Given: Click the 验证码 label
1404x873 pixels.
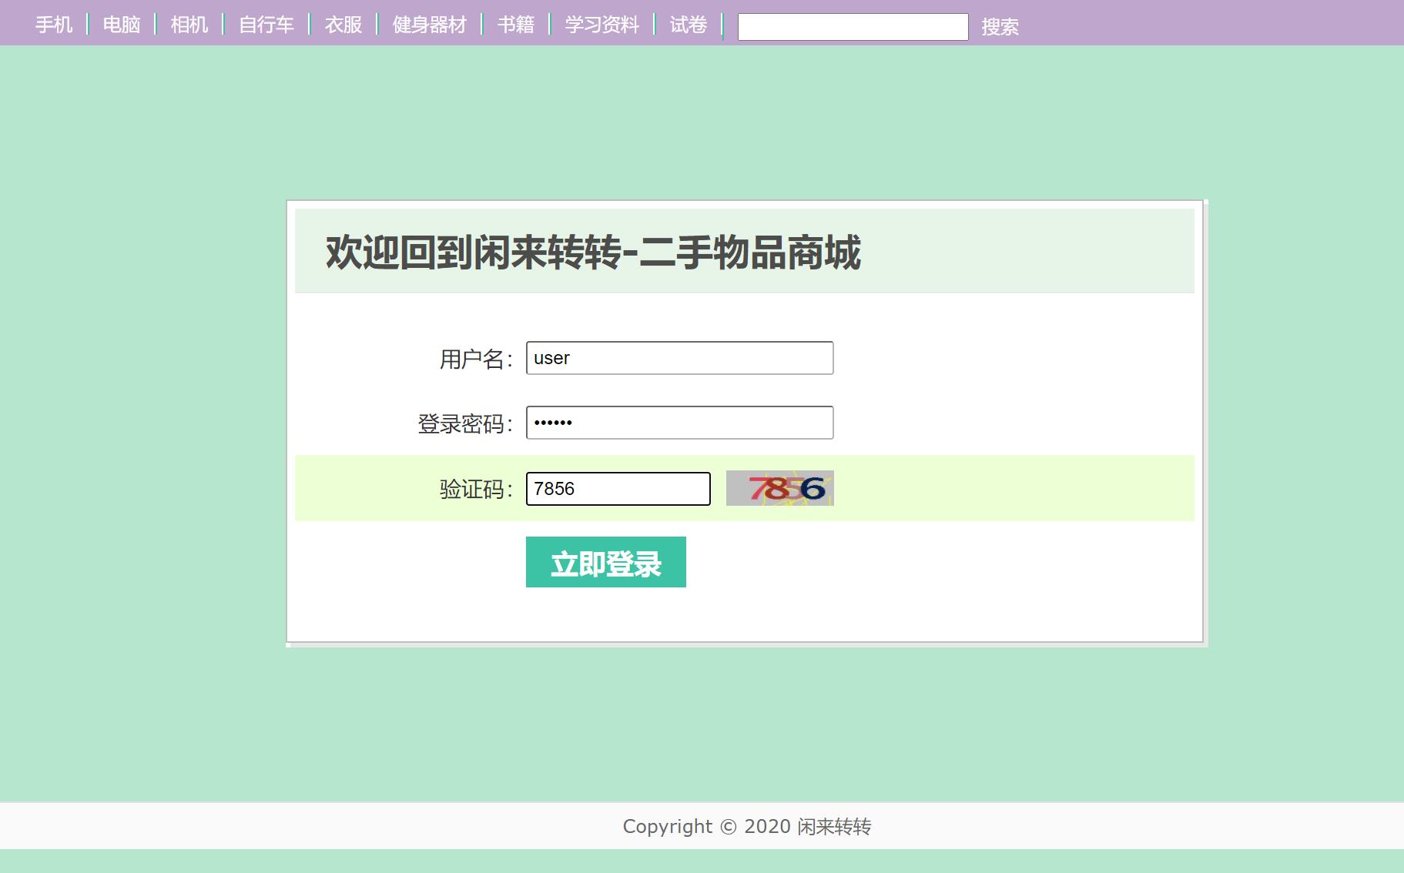Looking at the screenshot, I should coord(476,489).
